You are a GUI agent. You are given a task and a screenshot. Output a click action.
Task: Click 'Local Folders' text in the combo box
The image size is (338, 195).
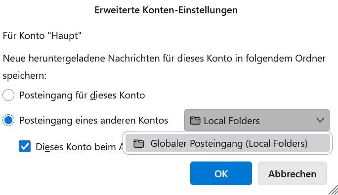coord(232,121)
